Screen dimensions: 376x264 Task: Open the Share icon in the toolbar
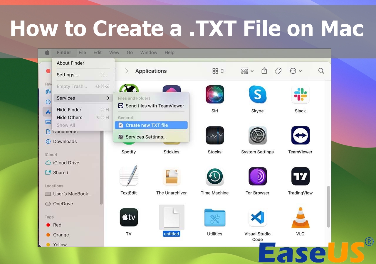click(264, 71)
